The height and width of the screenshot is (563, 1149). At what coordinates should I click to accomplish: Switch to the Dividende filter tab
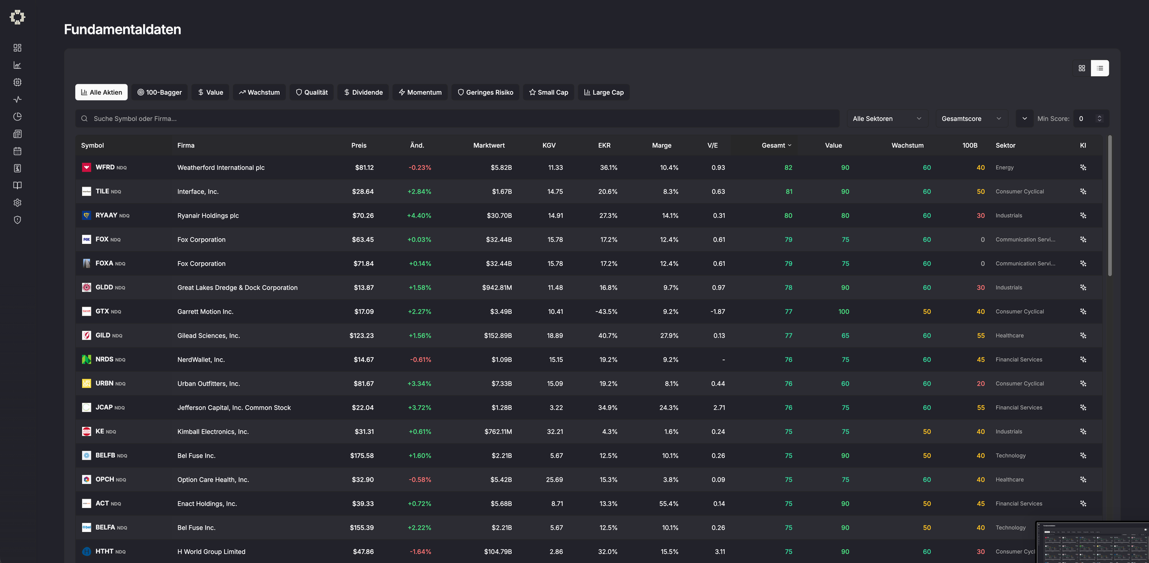pyautogui.click(x=363, y=92)
